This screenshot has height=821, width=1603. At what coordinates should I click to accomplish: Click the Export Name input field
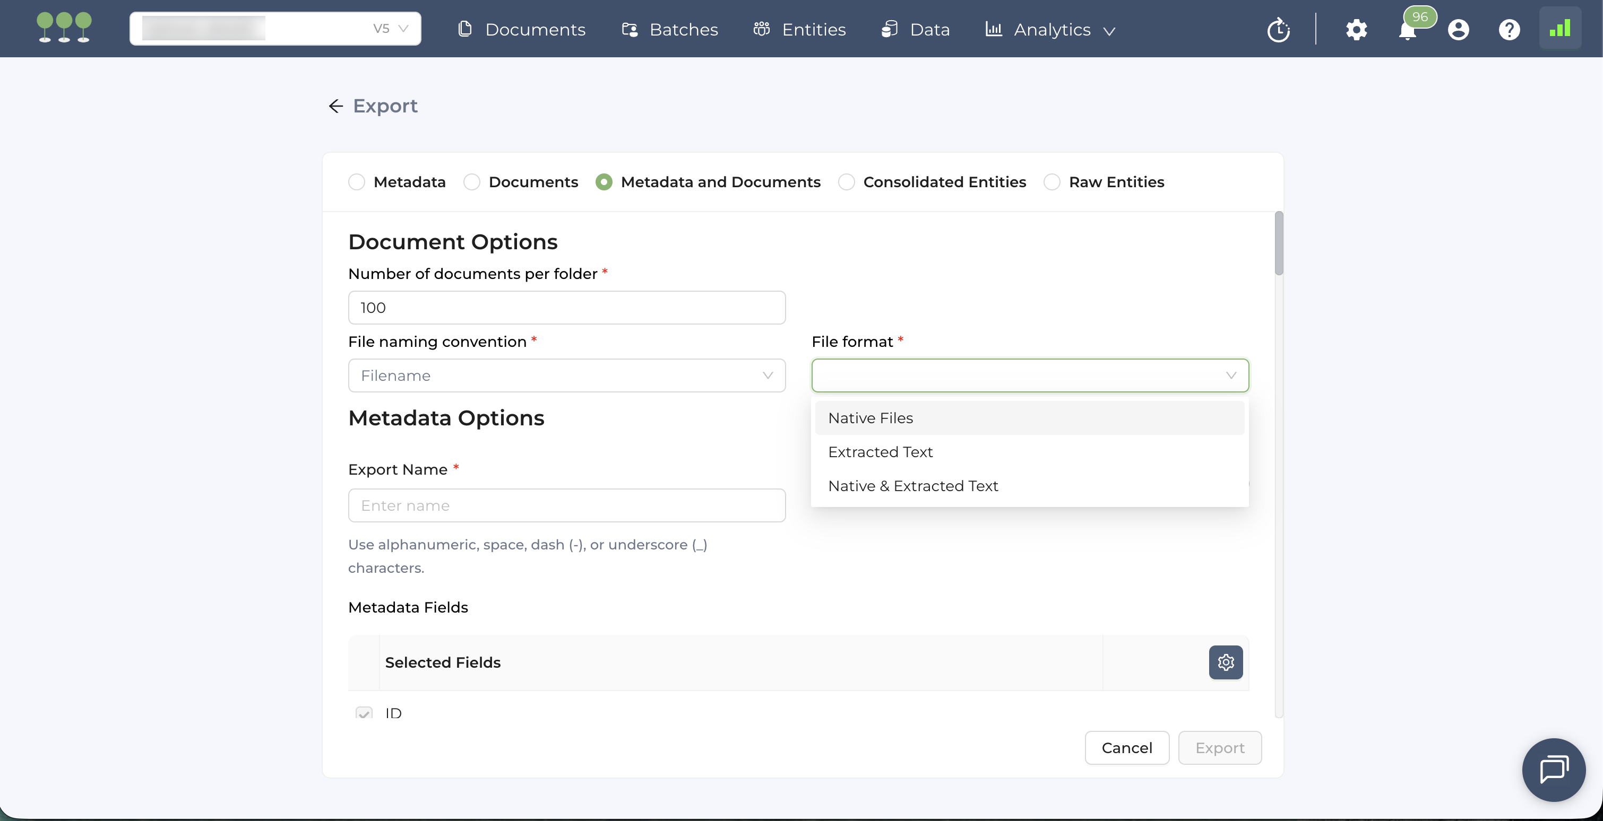click(x=566, y=505)
